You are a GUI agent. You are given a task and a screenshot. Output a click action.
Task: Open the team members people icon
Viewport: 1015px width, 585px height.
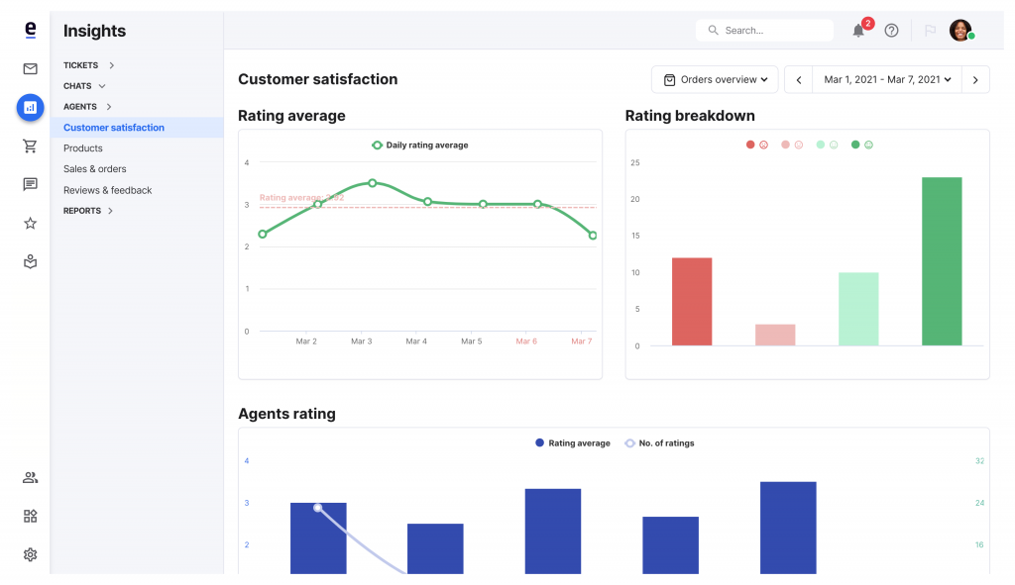(30, 478)
